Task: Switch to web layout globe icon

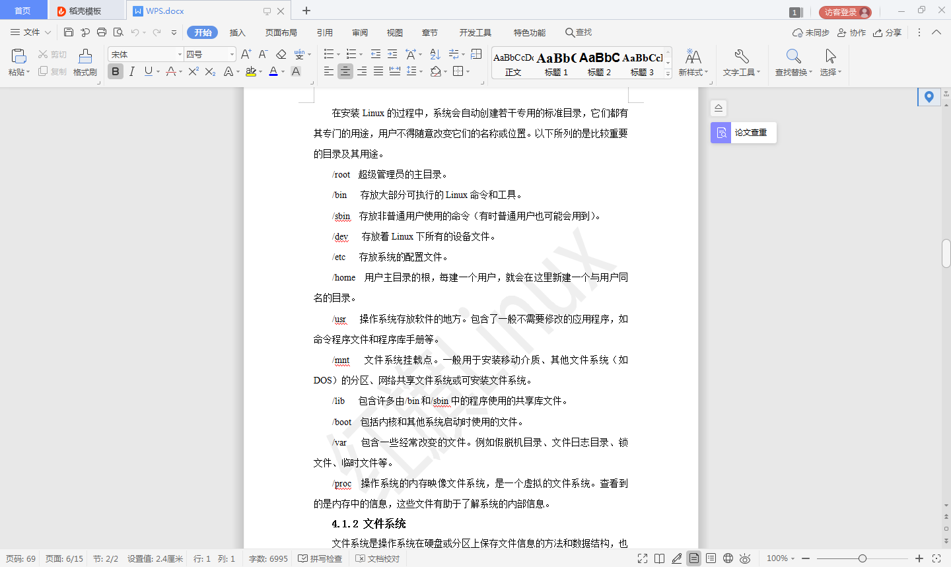Action: (728, 558)
